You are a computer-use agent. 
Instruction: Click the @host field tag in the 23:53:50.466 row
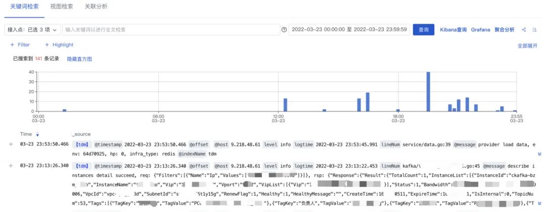coord(221,144)
